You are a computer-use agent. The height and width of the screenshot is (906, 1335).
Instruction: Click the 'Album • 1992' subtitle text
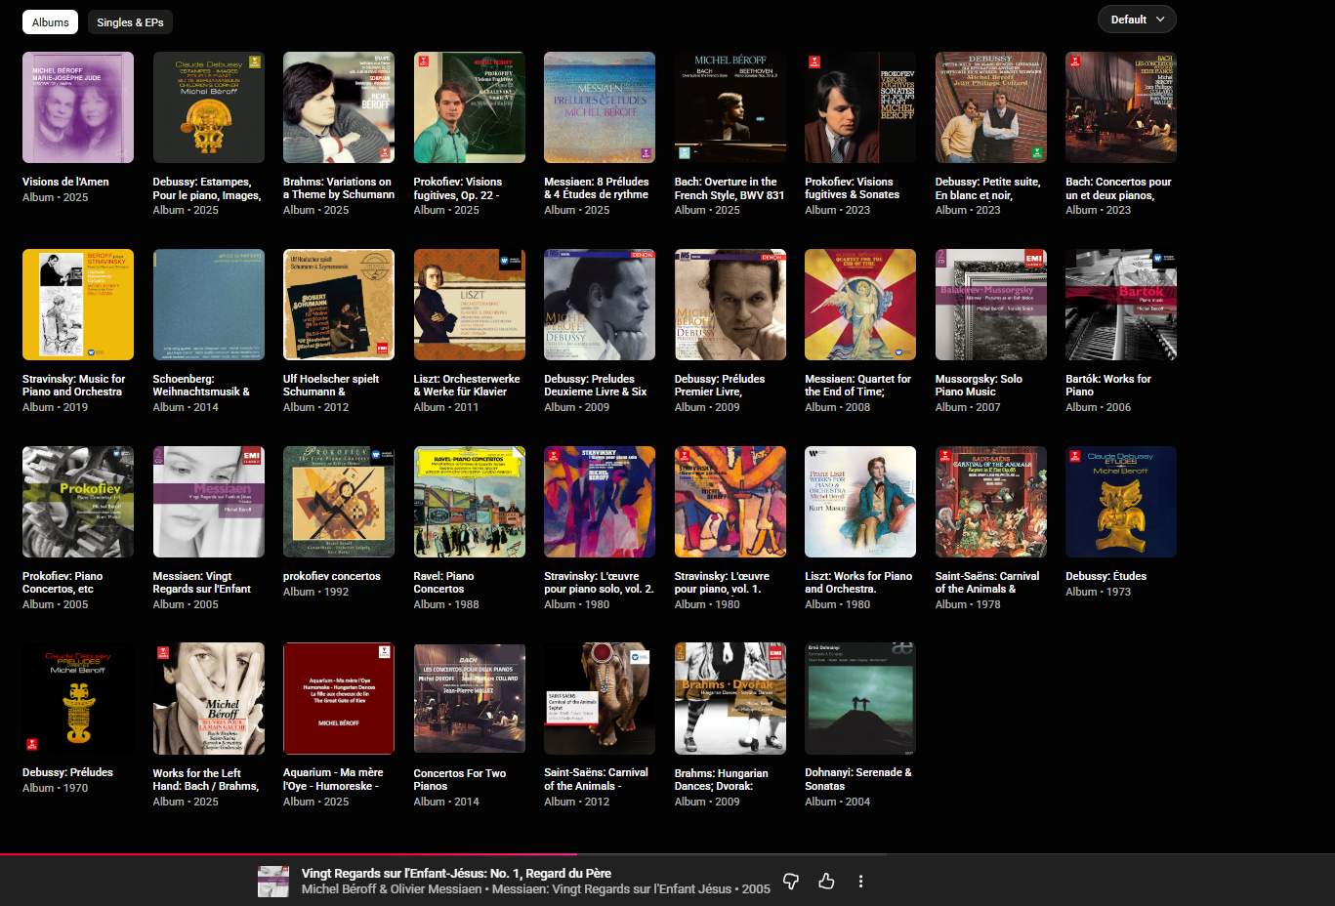coord(315,592)
